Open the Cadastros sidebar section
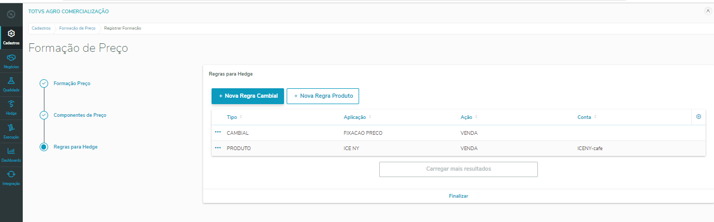The image size is (714, 222). tap(11, 38)
